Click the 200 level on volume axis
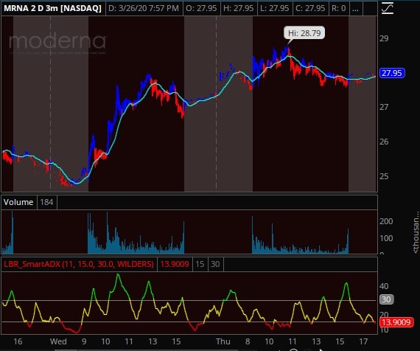 (x=386, y=221)
